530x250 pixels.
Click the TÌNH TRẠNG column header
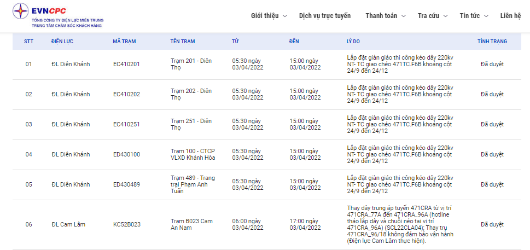click(492, 42)
